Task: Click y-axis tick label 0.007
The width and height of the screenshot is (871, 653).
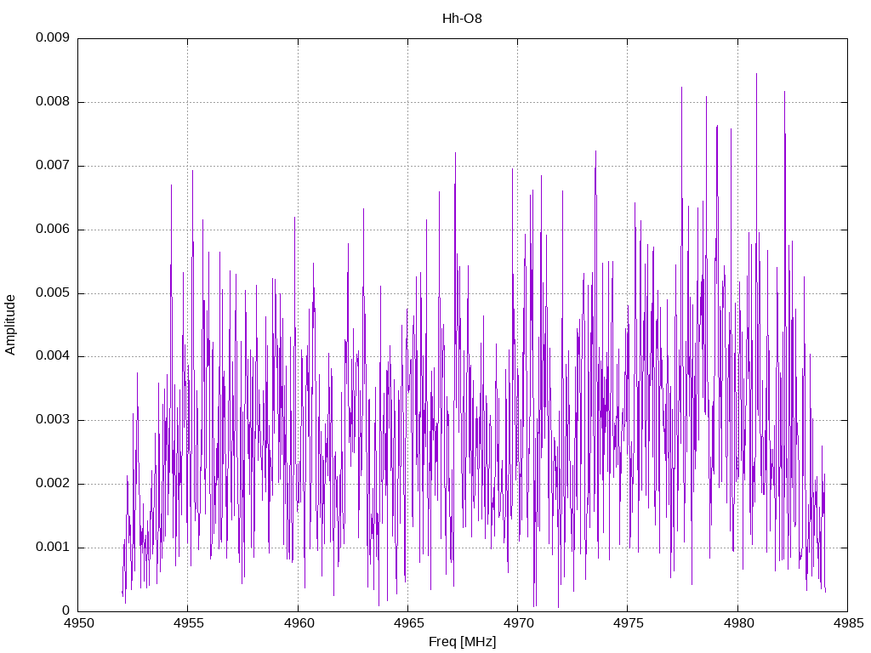Action: pos(52,166)
